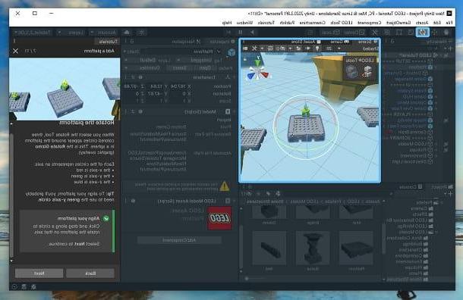Click the LEGO Tools brick build icon
The width and height of the screenshot is (463, 300).
pyautogui.click(x=367, y=71)
